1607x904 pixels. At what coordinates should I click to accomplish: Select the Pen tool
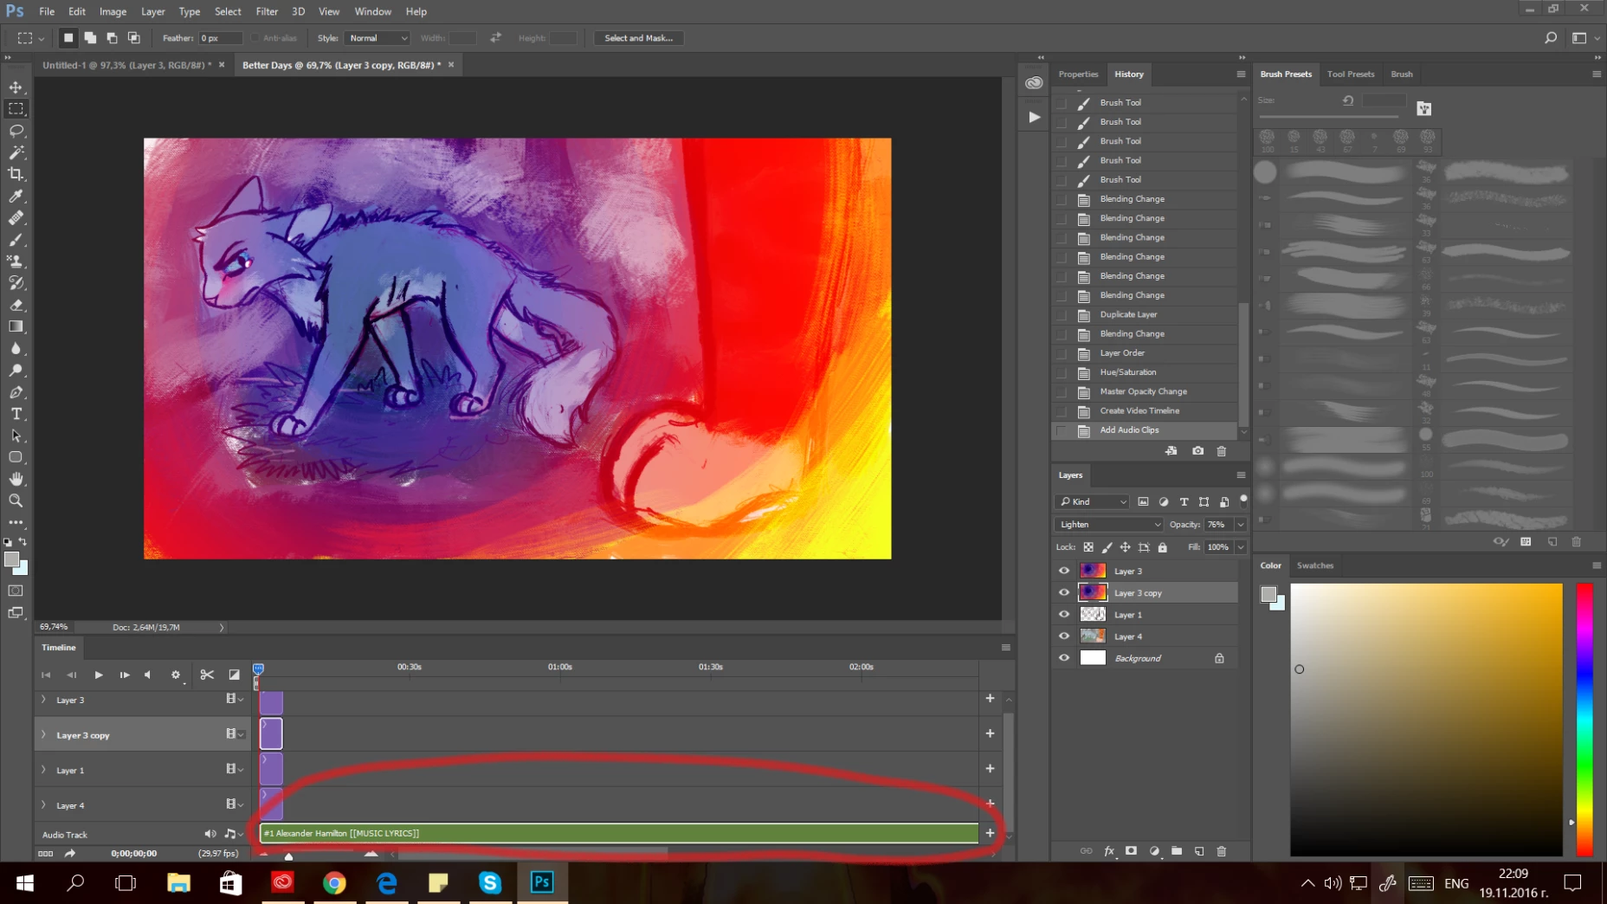point(16,392)
